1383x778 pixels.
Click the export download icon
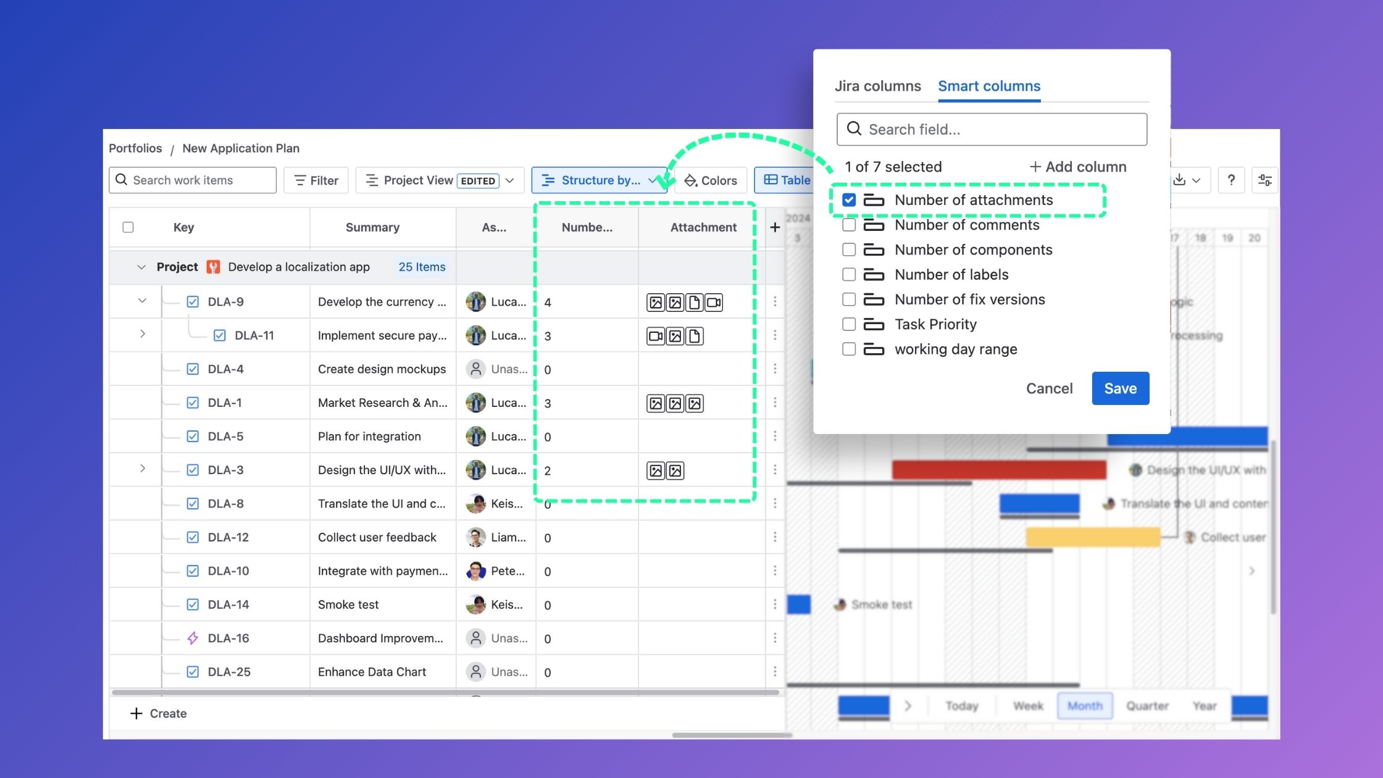(x=1179, y=180)
